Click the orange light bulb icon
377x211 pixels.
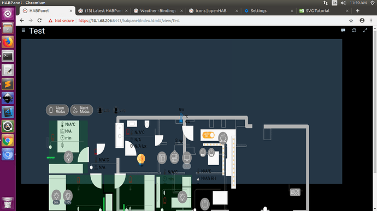tap(141, 160)
